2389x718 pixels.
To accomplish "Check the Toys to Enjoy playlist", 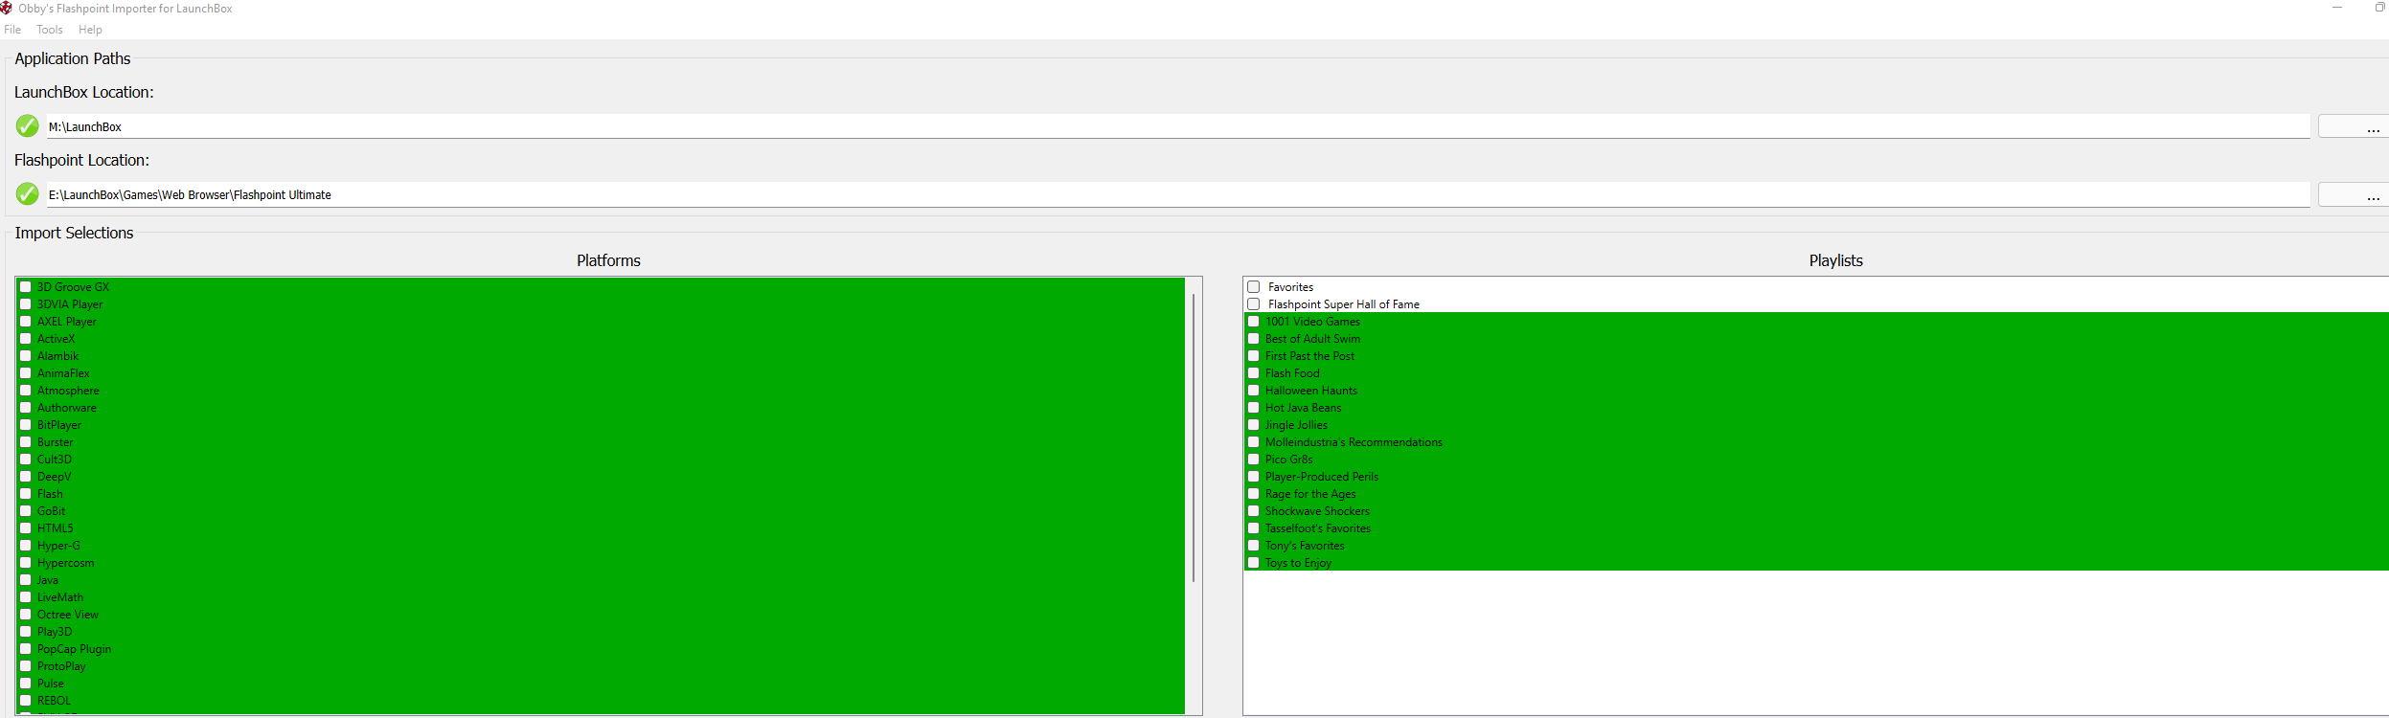I will coord(1253,562).
